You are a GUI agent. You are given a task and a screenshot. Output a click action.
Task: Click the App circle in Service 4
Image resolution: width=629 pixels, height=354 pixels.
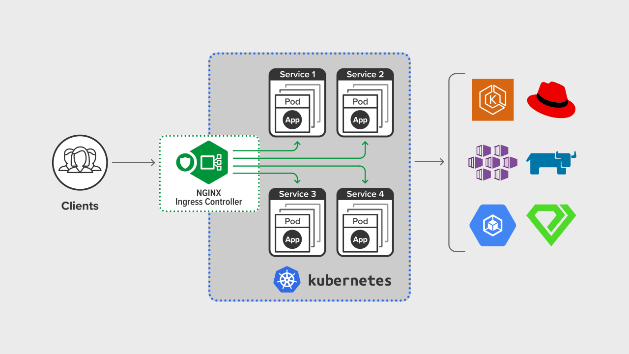coord(360,239)
